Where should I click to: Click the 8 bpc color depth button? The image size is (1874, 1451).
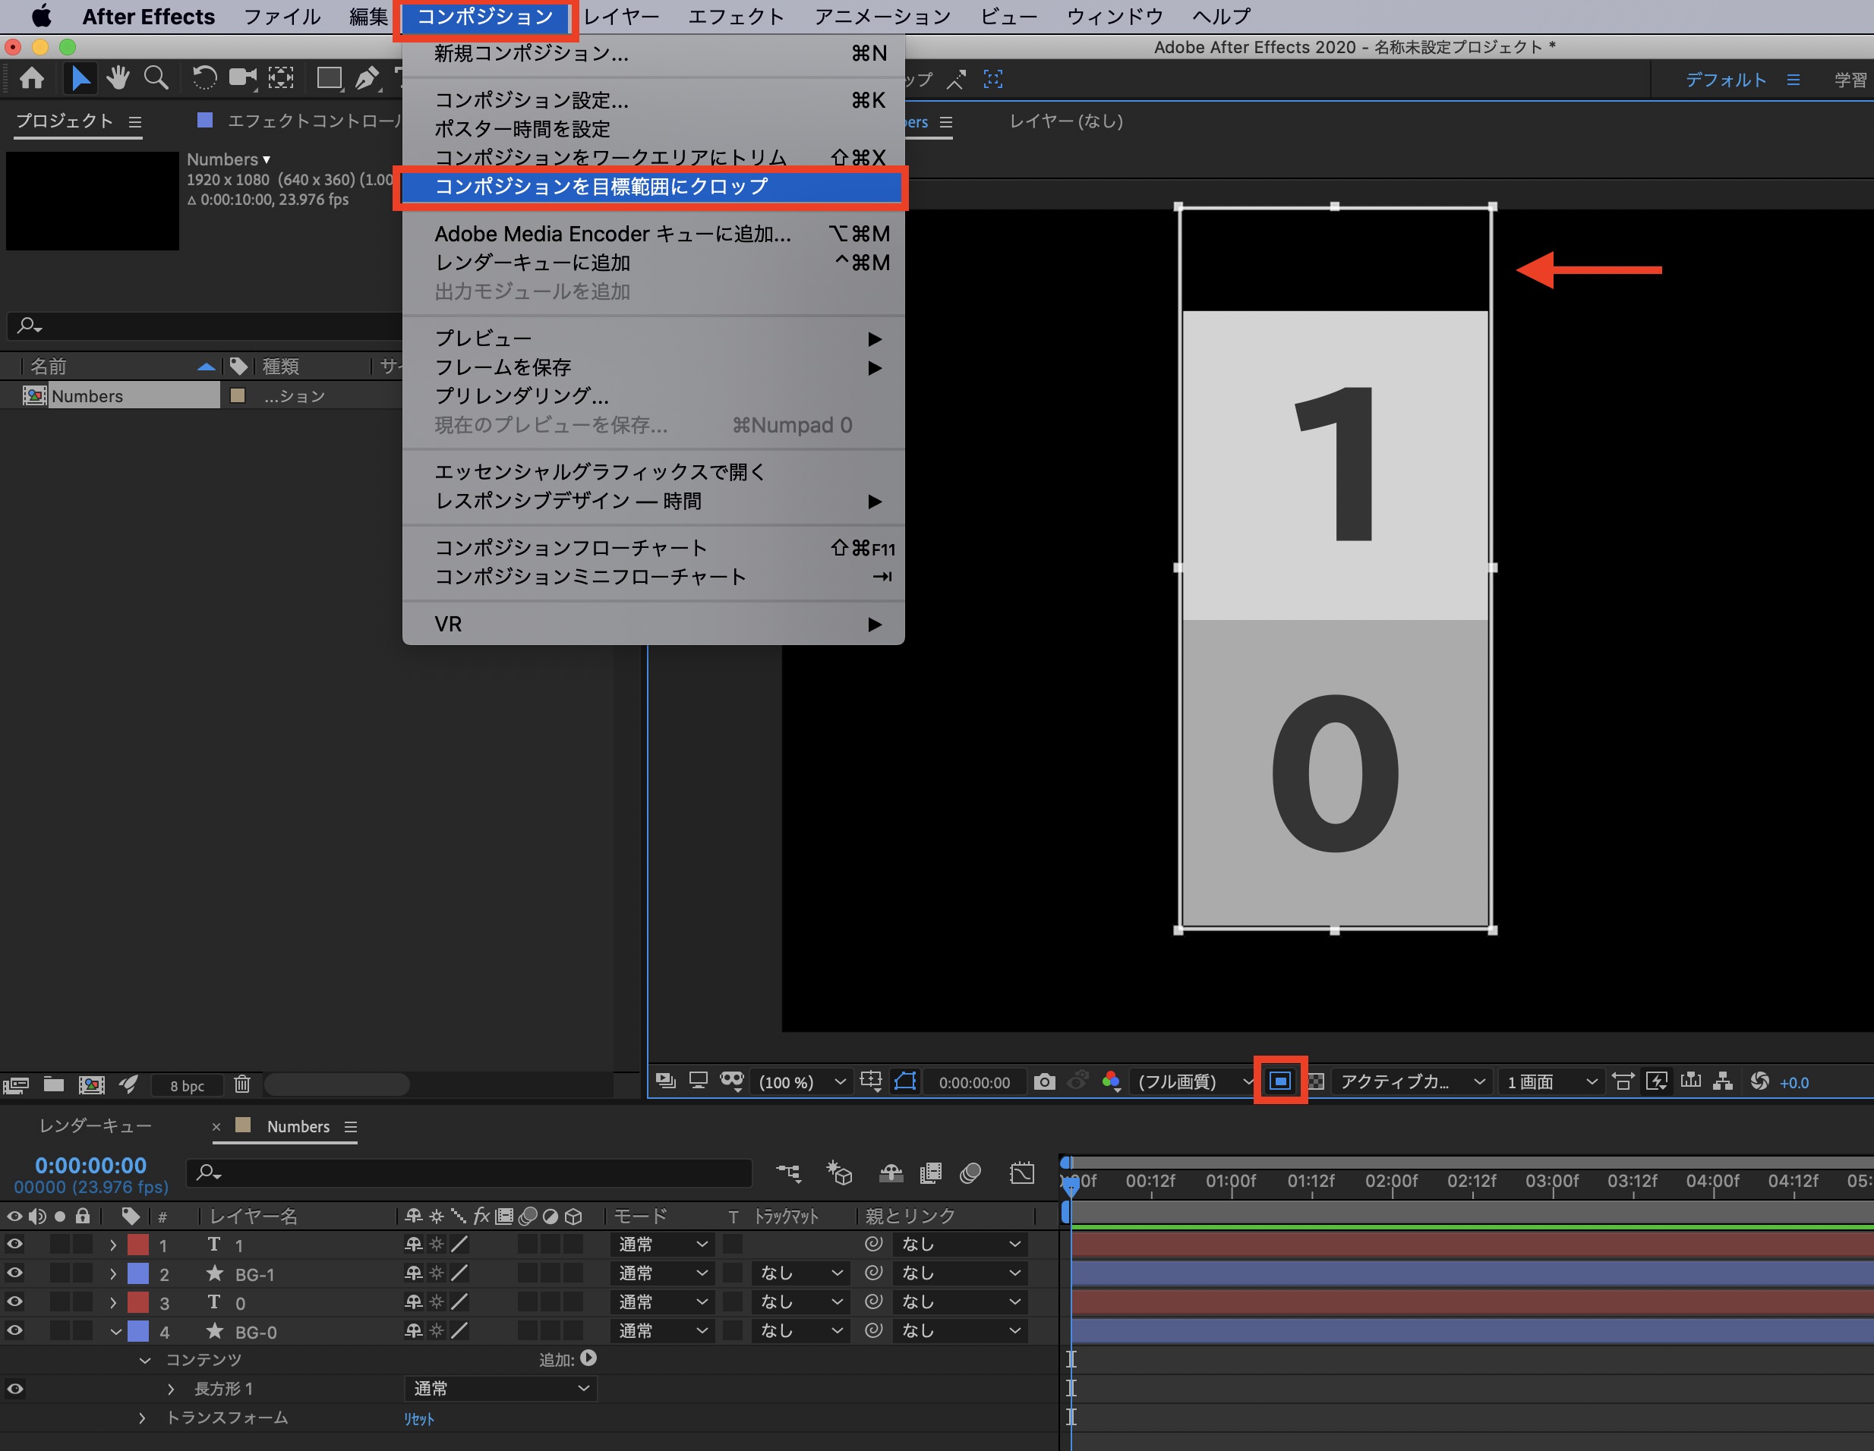[x=187, y=1086]
